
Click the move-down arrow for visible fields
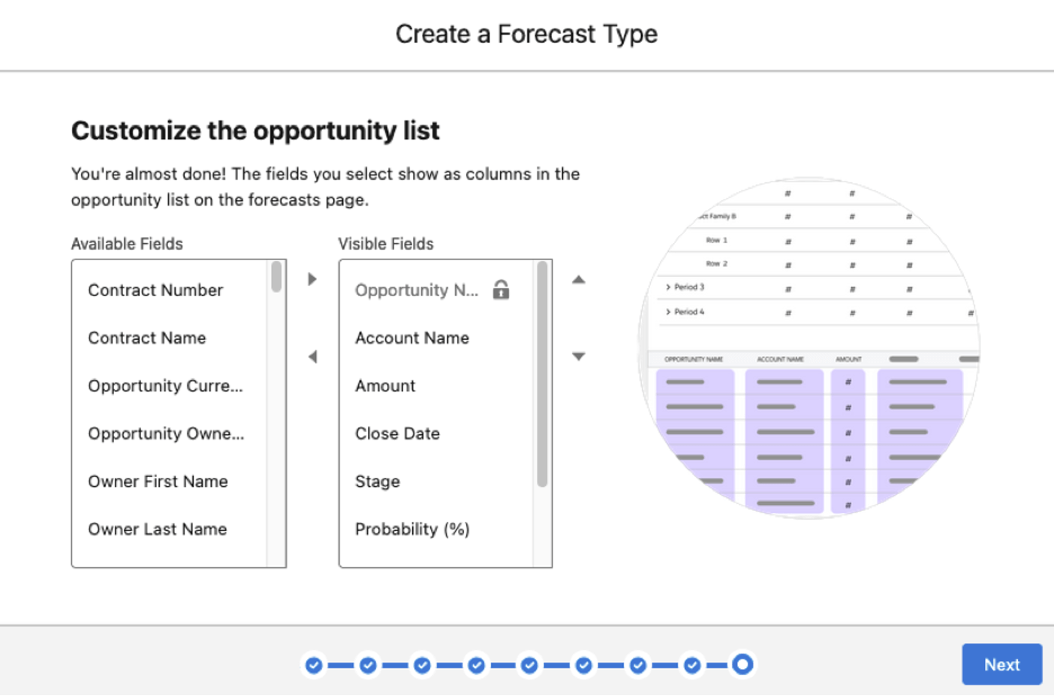578,356
